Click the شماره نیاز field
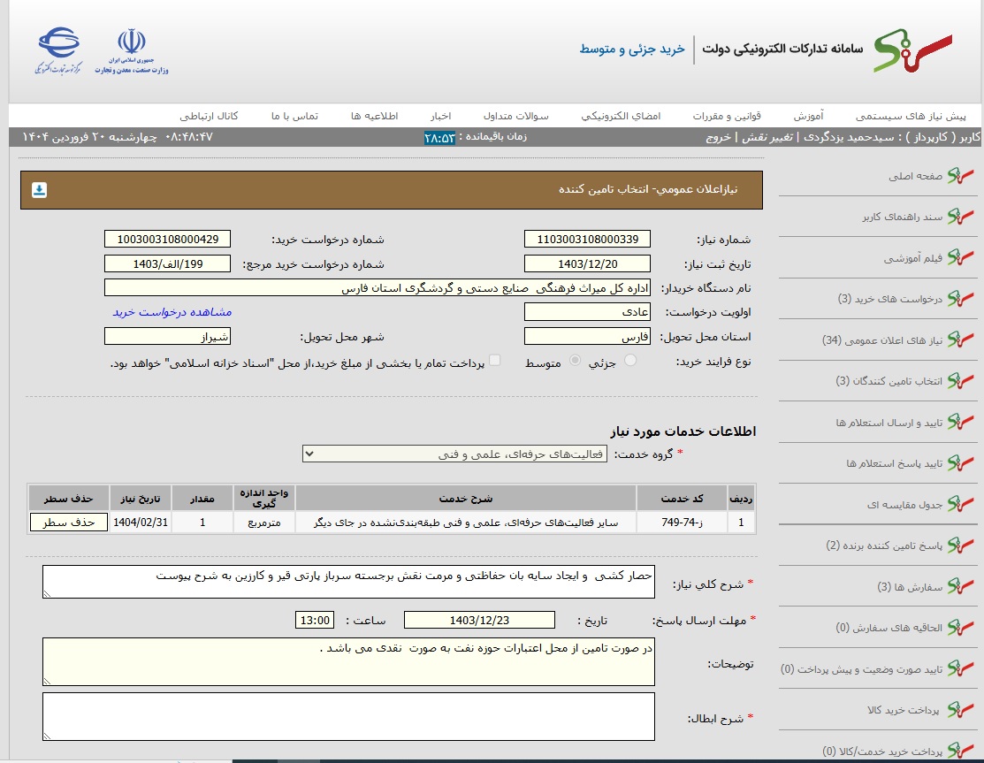 587,239
